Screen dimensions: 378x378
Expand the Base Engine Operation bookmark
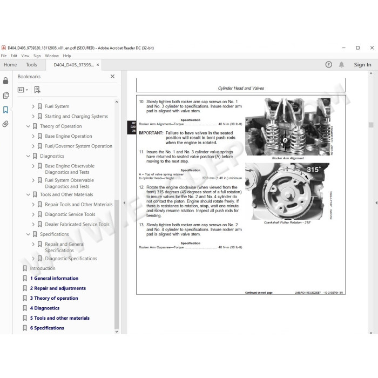pyautogui.click(x=33, y=136)
